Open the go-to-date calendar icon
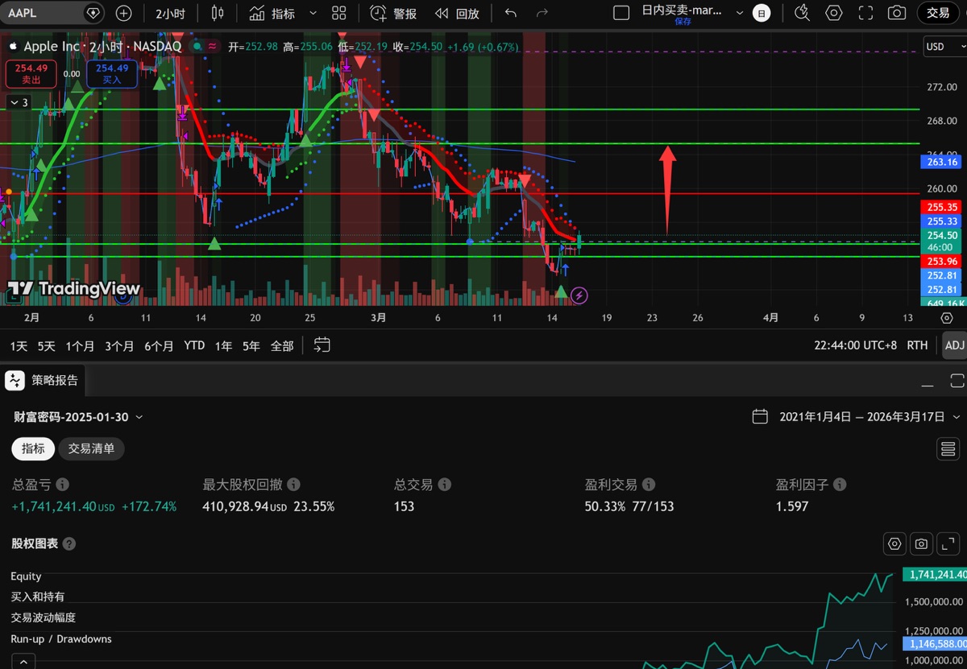This screenshot has width=967, height=669. pyautogui.click(x=322, y=345)
